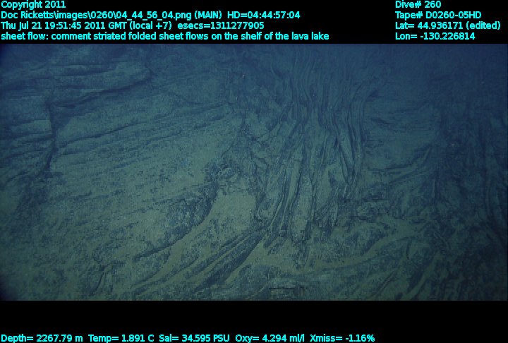Click the 'esecs=1311277905' value
Viewport: 508px width, 343px height.
(x=221, y=25)
